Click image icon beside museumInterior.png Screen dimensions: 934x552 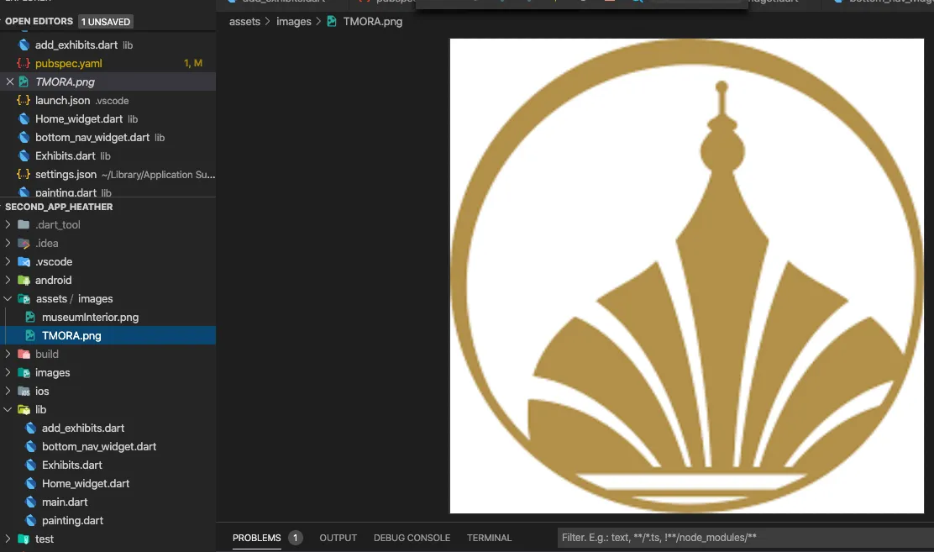30,317
